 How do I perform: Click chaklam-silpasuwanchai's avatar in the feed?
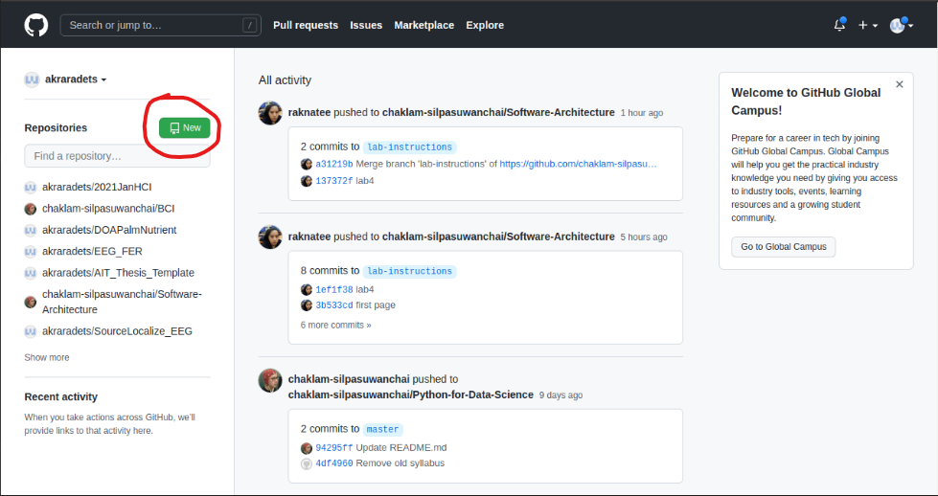pyautogui.click(x=270, y=380)
